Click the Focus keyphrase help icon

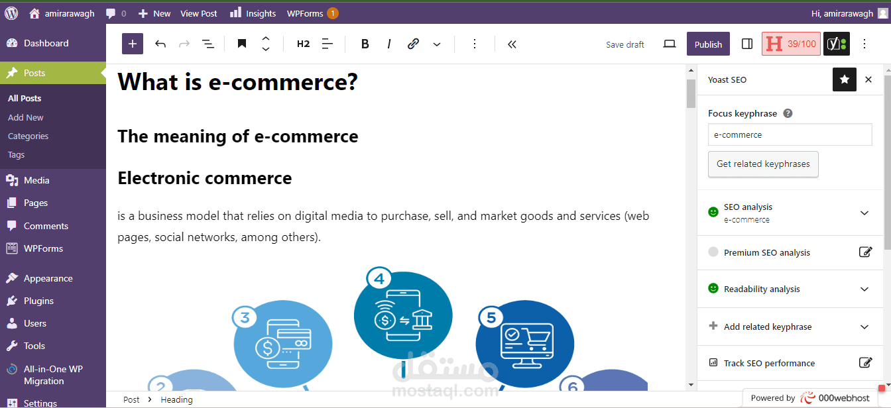click(788, 113)
